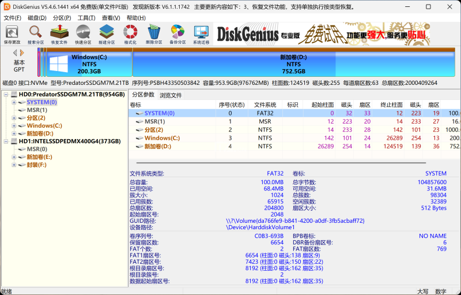Expand the 分区(2) tree node
The image size is (461, 295).
coord(14,118)
